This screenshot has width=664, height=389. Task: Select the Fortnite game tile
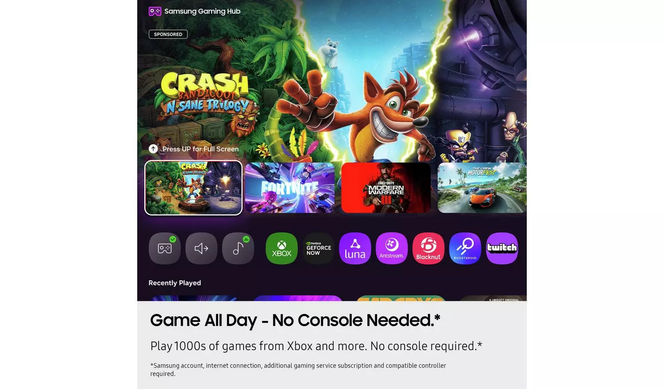click(290, 188)
